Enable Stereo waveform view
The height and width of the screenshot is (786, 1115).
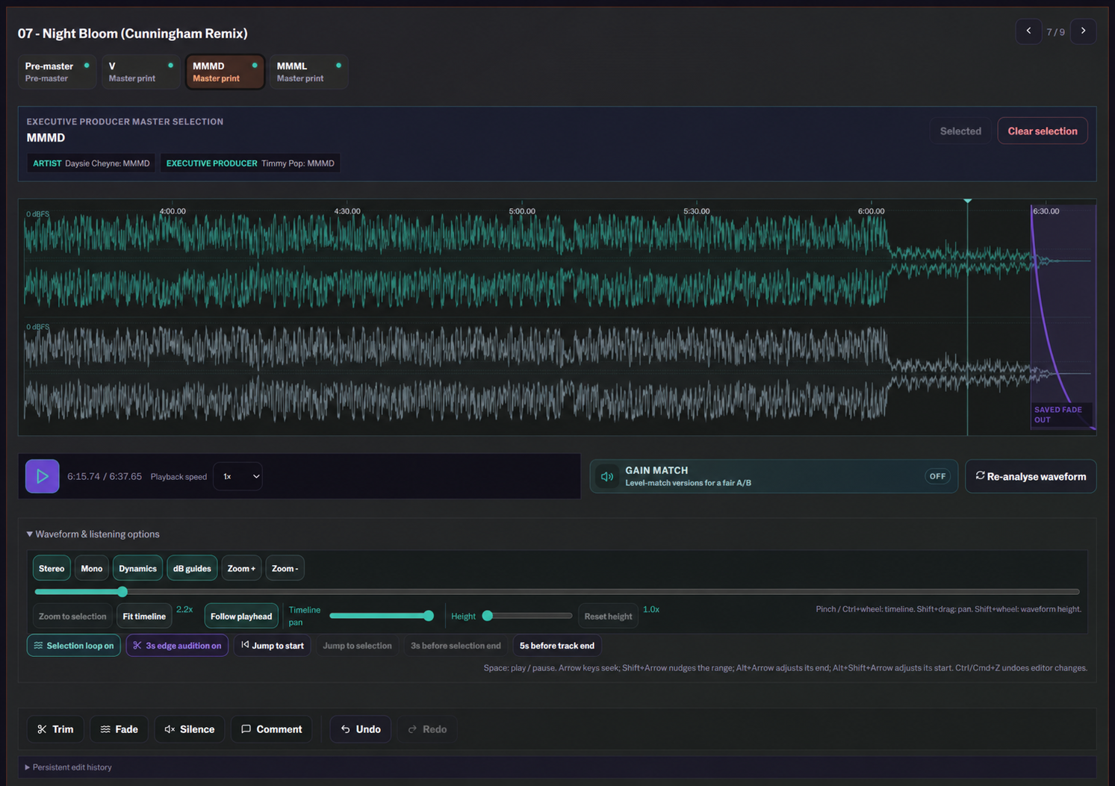pos(52,569)
